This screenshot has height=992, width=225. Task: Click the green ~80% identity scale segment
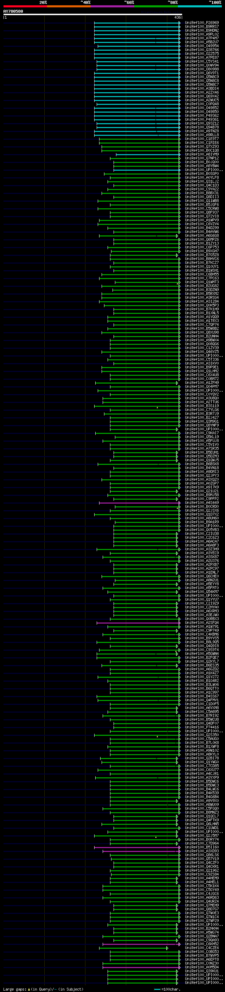pyautogui.click(x=156, y=6)
